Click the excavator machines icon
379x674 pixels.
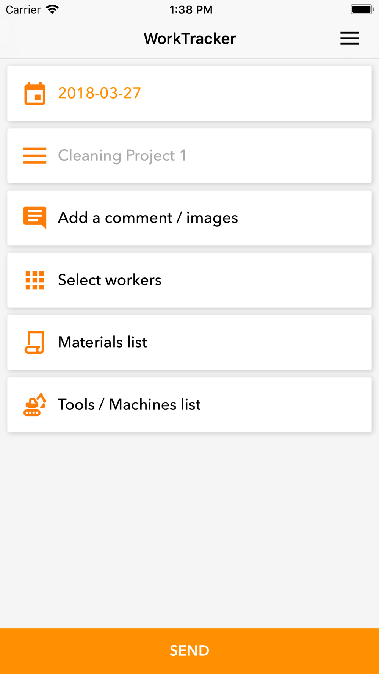pyautogui.click(x=35, y=404)
